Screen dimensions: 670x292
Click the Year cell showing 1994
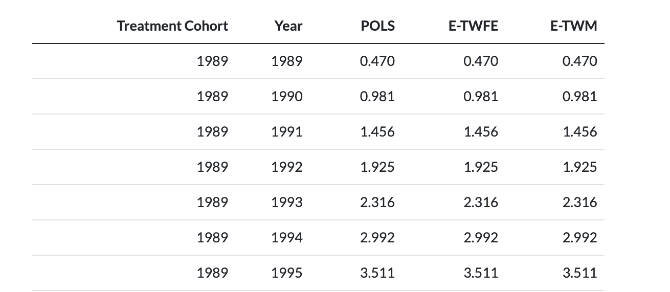pyautogui.click(x=287, y=238)
